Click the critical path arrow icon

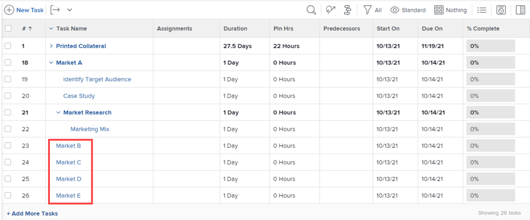click(330, 10)
